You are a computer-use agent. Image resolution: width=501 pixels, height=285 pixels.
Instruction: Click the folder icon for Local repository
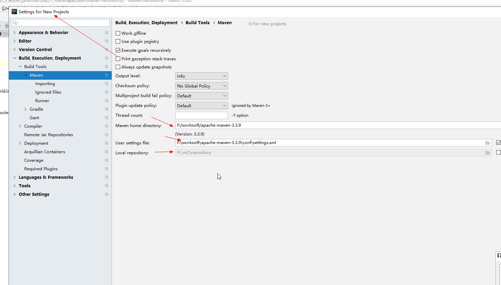coord(488,153)
